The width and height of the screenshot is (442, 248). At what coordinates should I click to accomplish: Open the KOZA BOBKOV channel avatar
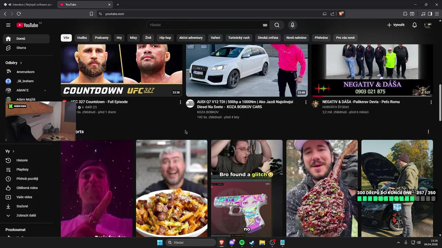click(190, 104)
